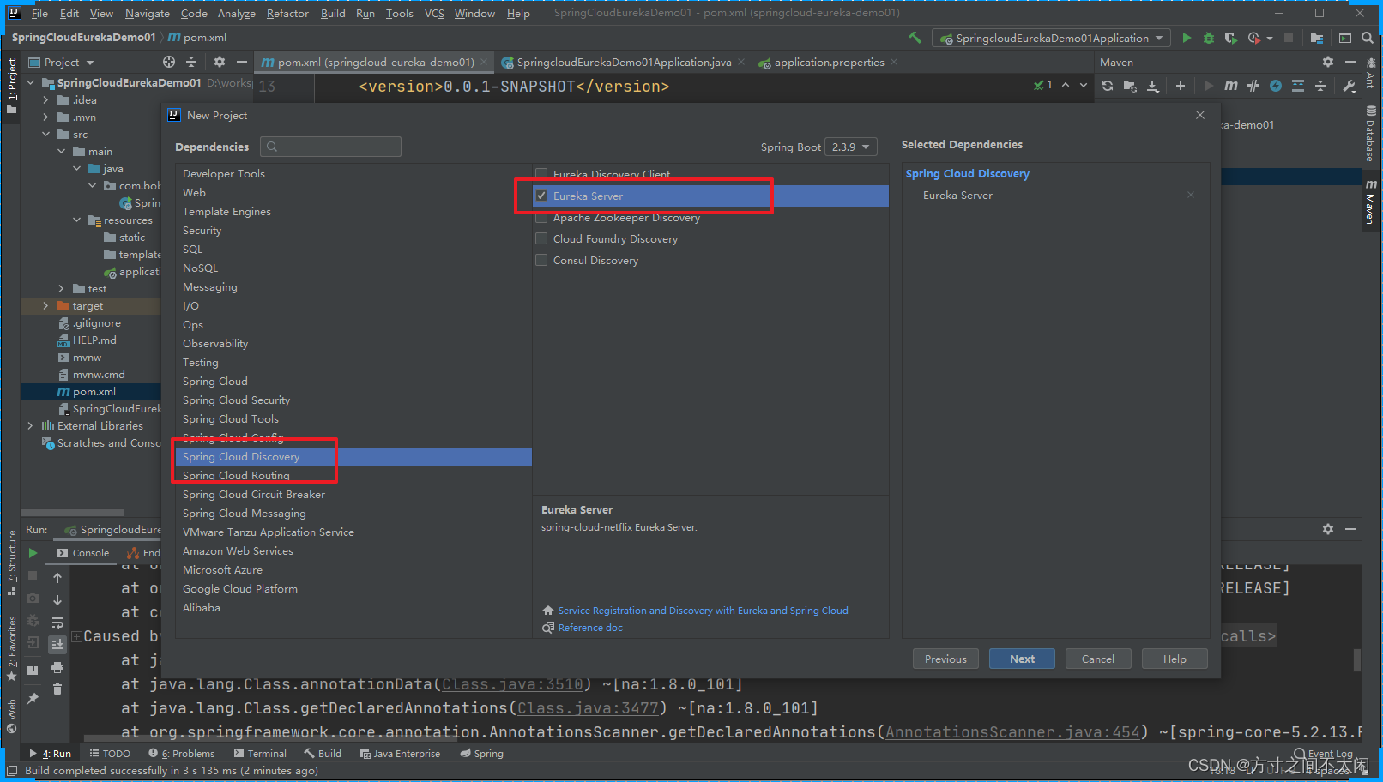Locate opened file in Project panel
1383x782 pixels.
(x=169, y=62)
